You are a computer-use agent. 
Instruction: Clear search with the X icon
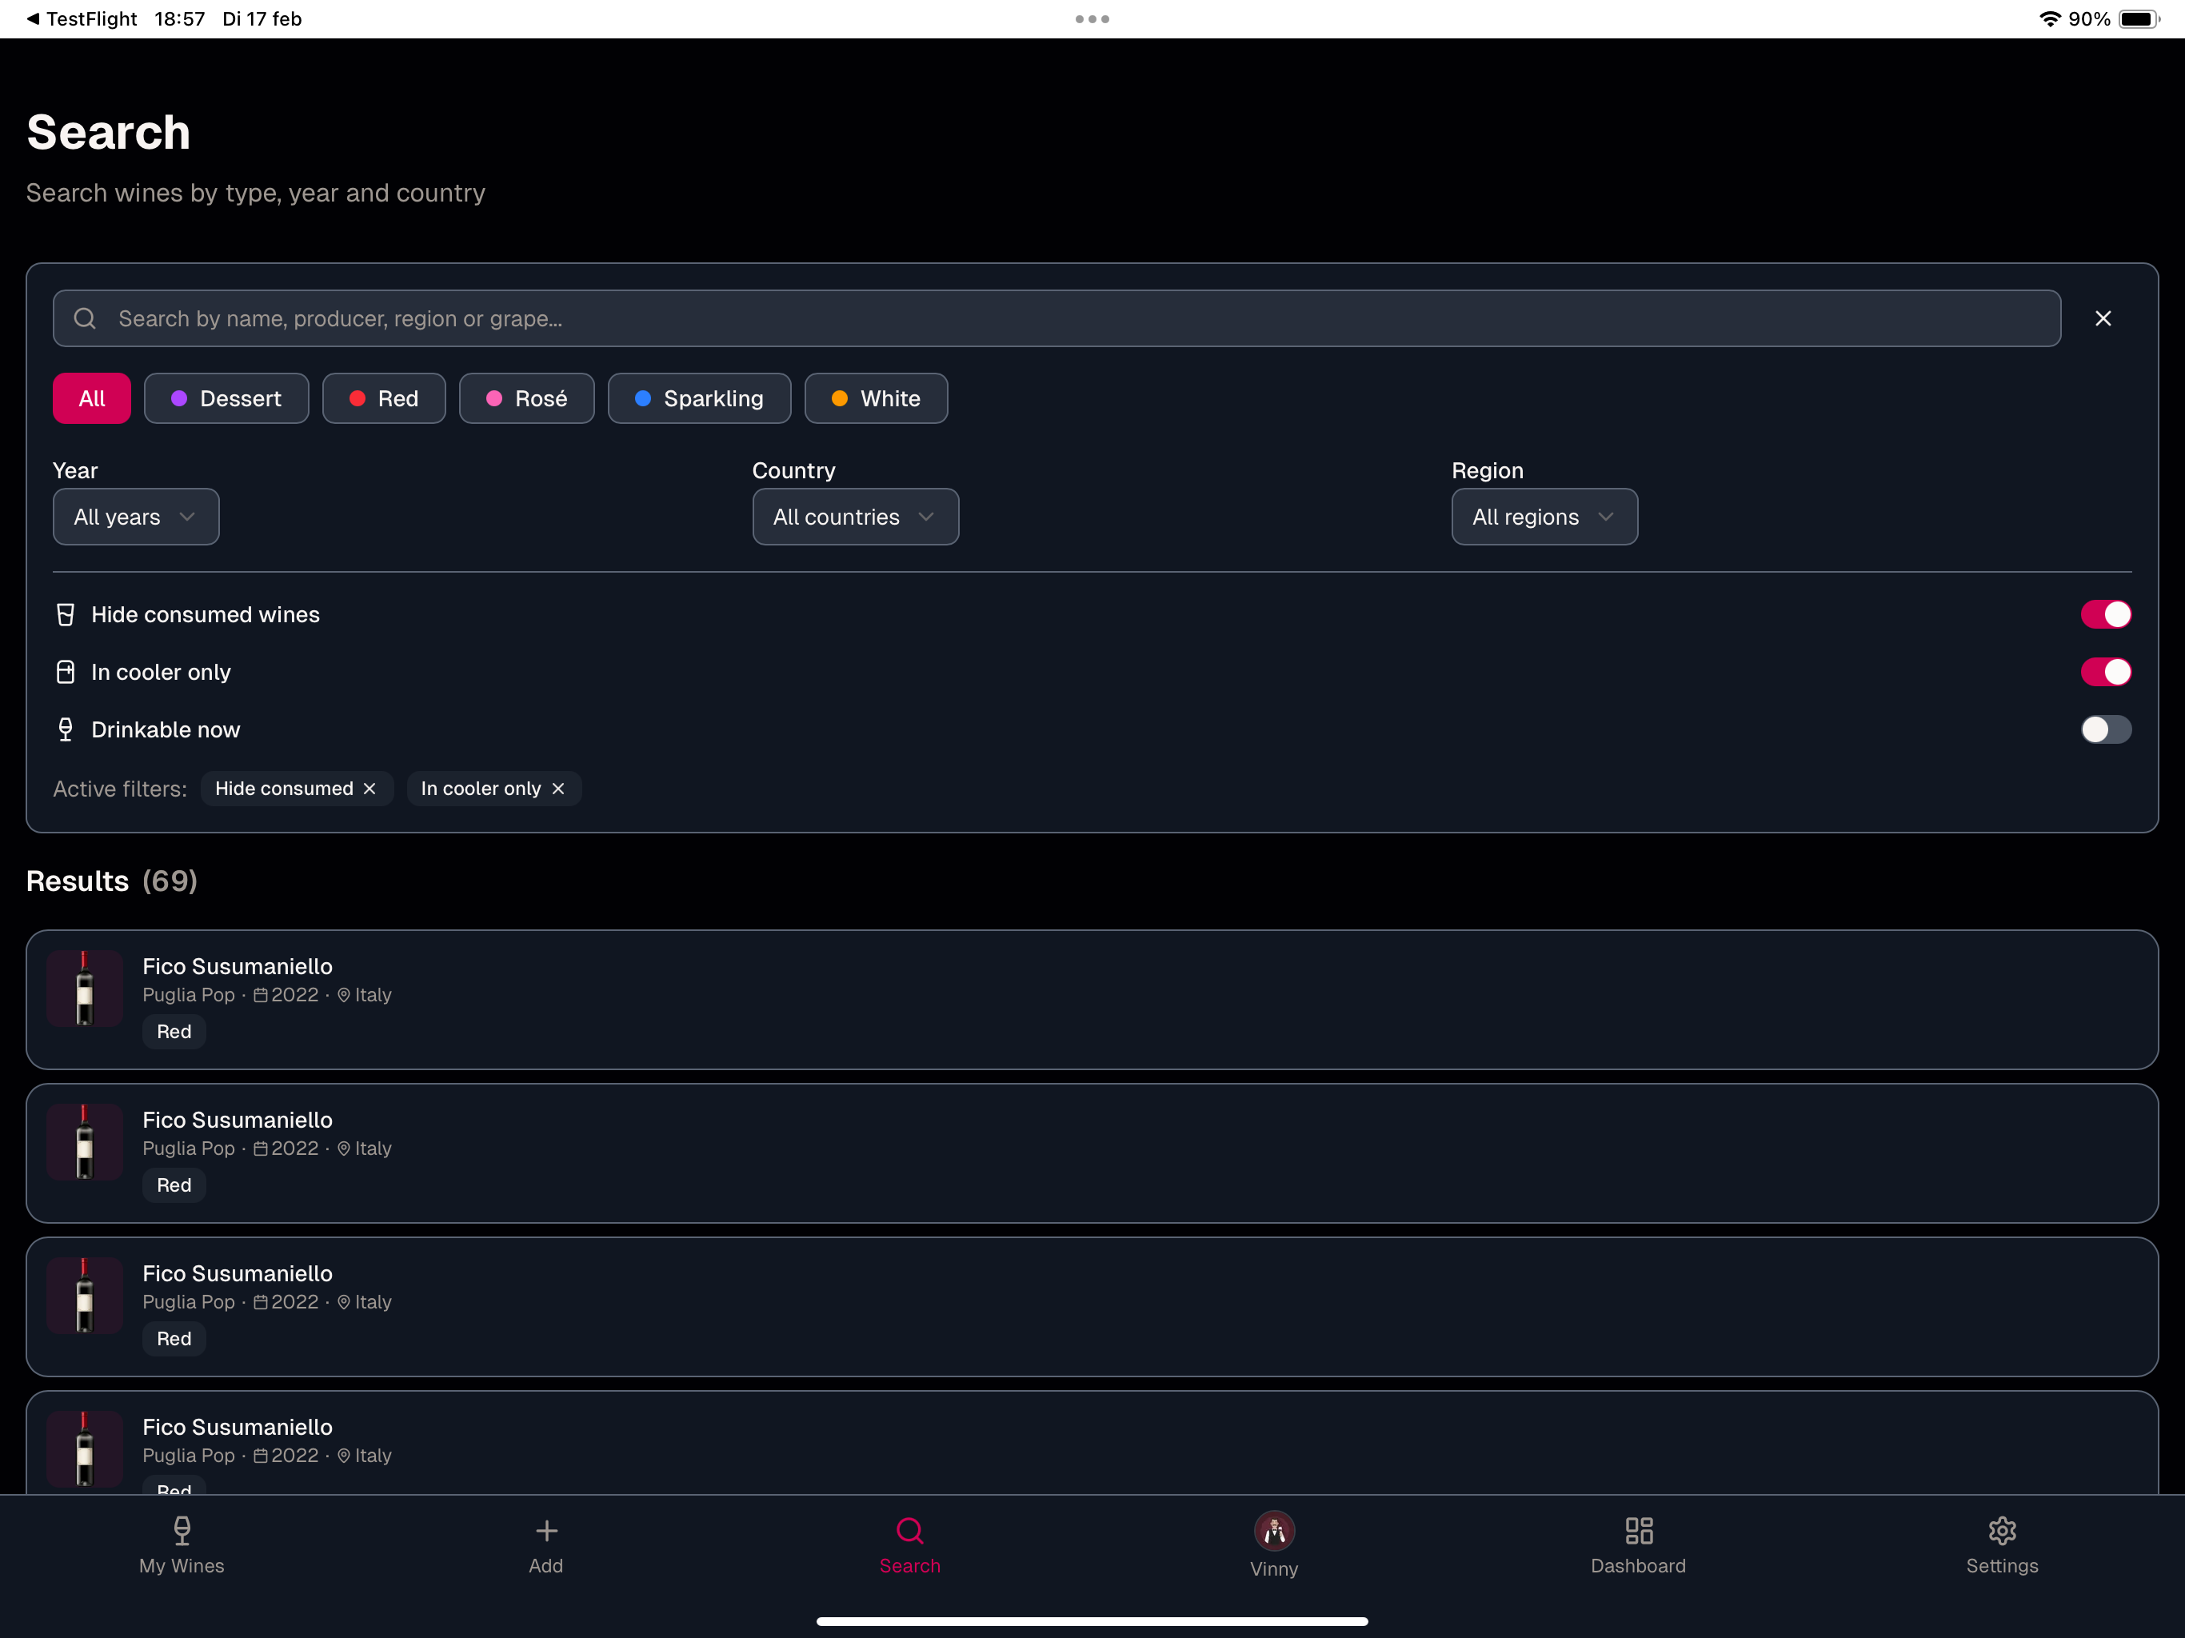click(2103, 318)
